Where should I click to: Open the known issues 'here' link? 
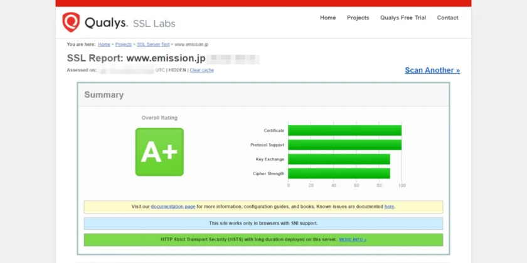pyautogui.click(x=389, y=207)
